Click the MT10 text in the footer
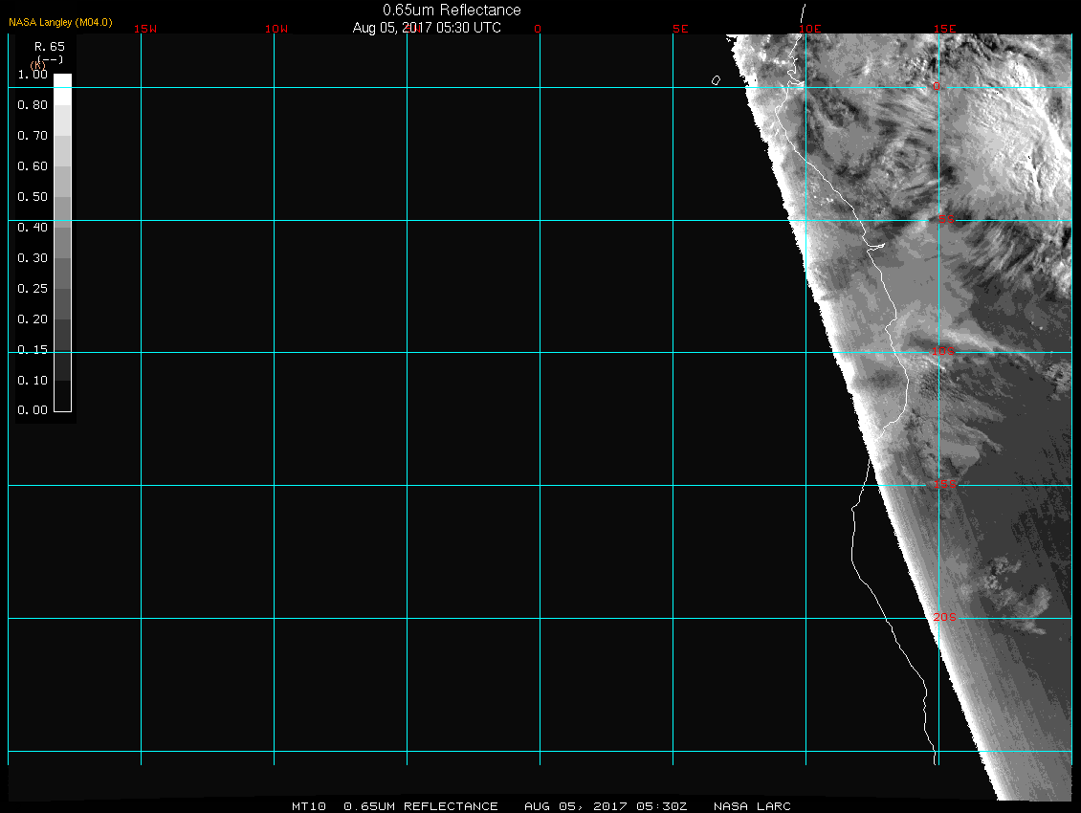Image resolution: width=1081 pixels, height=813 pixels. coord(310,806)
